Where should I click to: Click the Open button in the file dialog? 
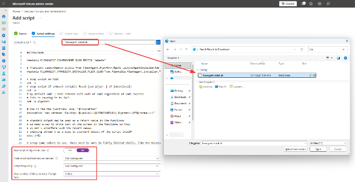(x=318, y=149)
